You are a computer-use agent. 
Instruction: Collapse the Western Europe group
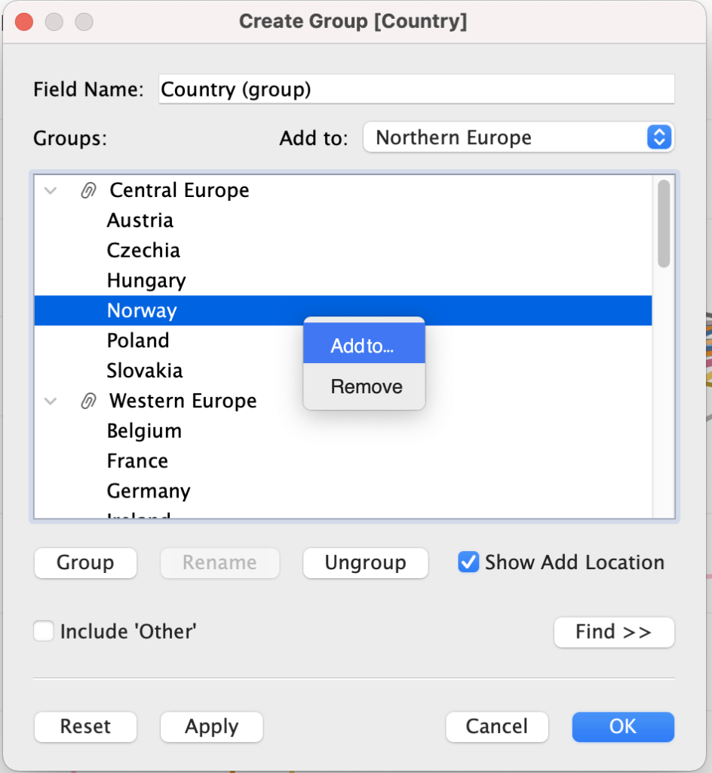click(51, 401)
